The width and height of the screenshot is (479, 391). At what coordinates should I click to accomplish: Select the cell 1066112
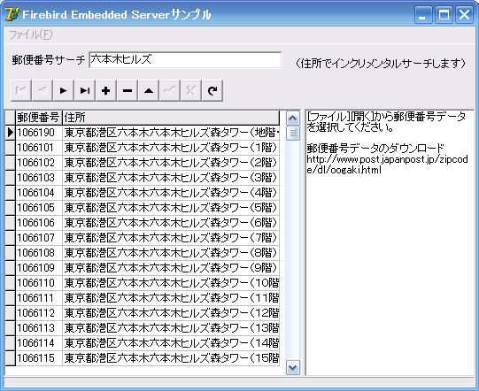(x=39, y=313)
